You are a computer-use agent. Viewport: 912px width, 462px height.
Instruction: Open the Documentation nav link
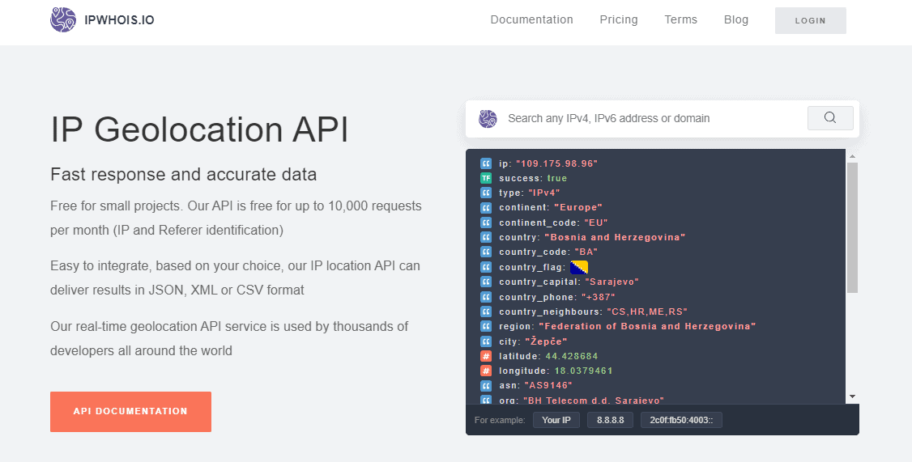click(531, 19)
